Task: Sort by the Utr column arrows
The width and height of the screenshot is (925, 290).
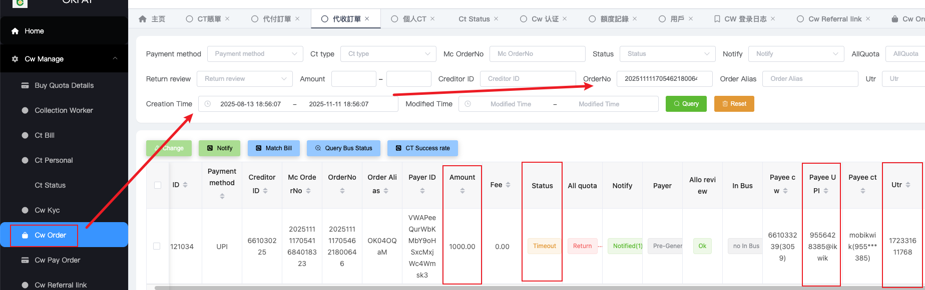Action: 908,185
